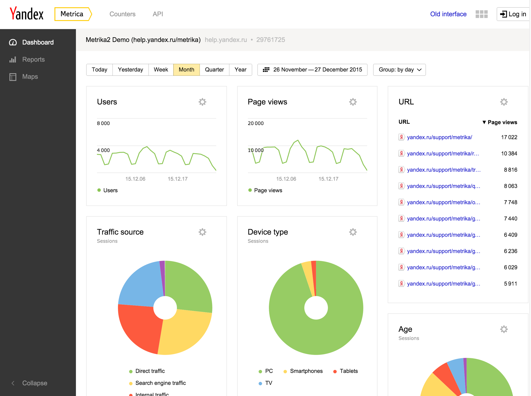Click red Tablets legend swatch
The image size is (531, 396).
pyautogui.click(x=335, y=372)
